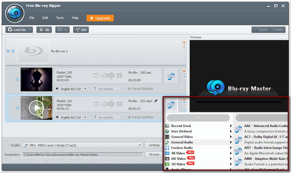The image size is (291, 173).
Task: Open the Playlist_201 audio track dropdown
Action: 85,117
